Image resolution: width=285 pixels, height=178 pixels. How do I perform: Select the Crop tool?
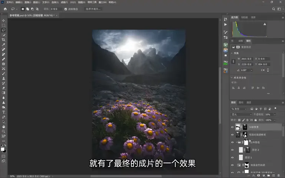click(3, 40)
